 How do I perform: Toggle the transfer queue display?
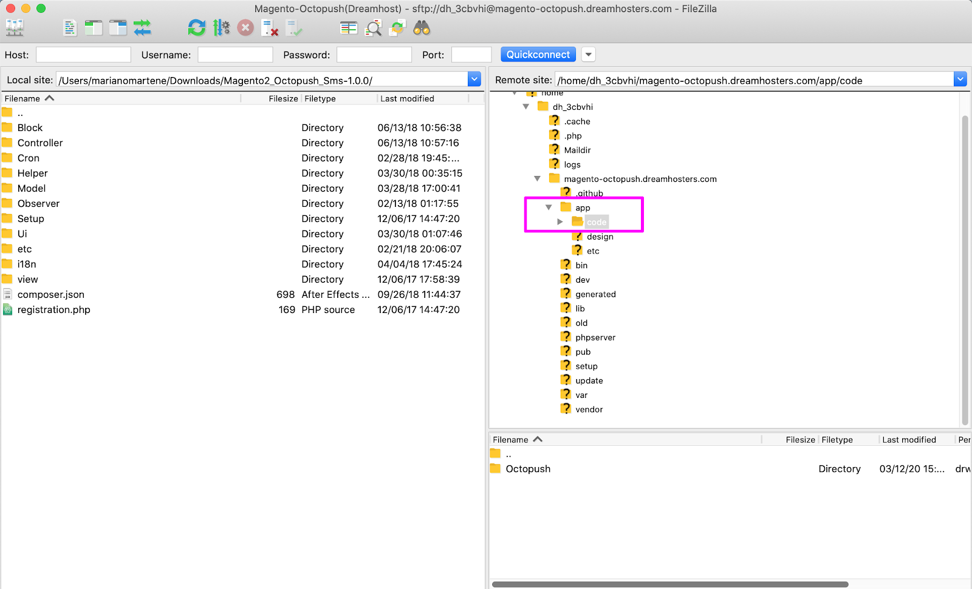pos(142,28)
